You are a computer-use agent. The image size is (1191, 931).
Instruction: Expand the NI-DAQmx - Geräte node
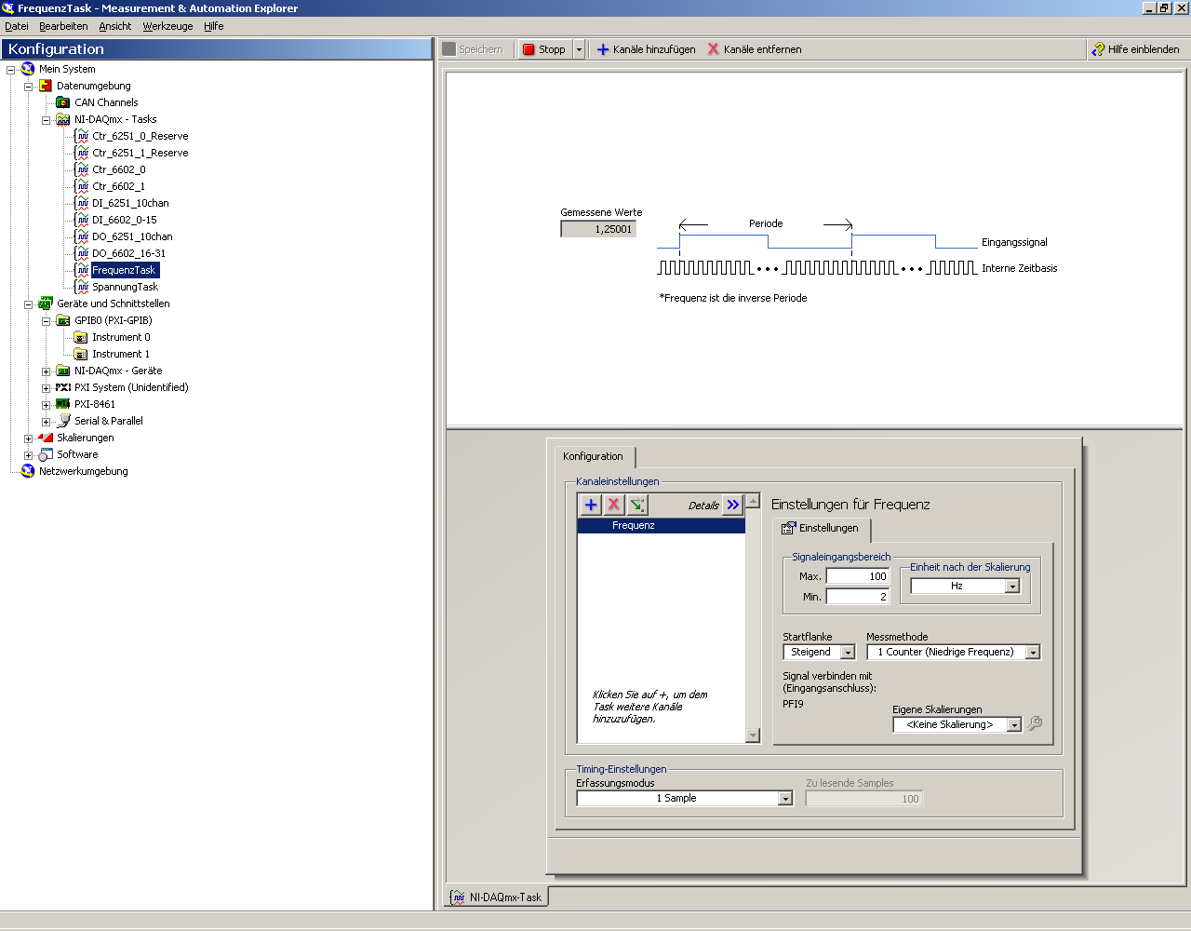46,371
